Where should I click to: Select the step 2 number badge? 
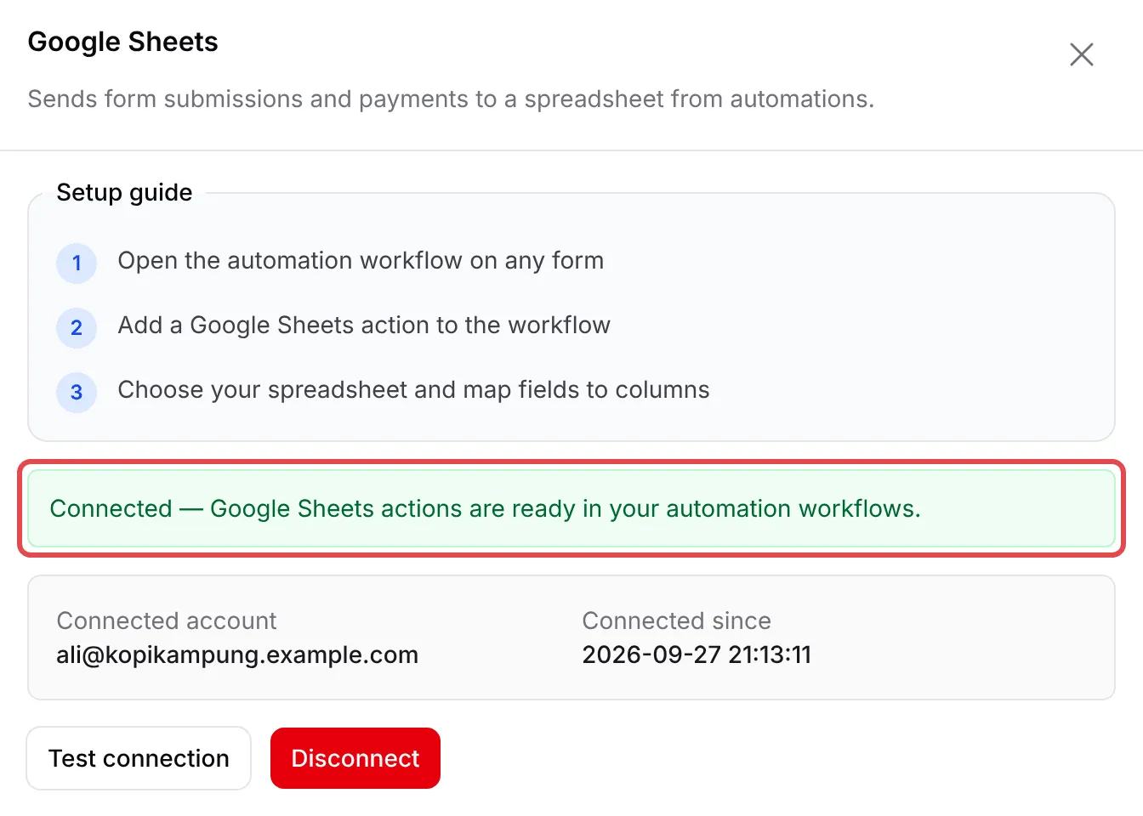[x=77, y=327]
